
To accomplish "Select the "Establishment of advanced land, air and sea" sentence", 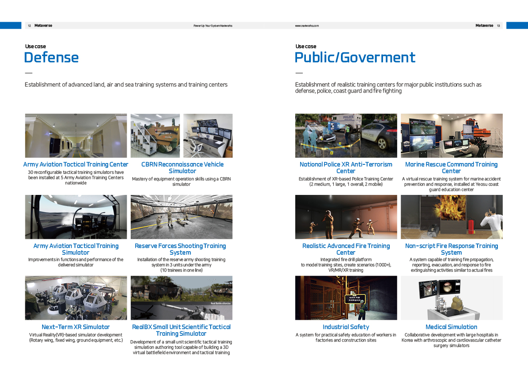I will click(x=126, y=85).
